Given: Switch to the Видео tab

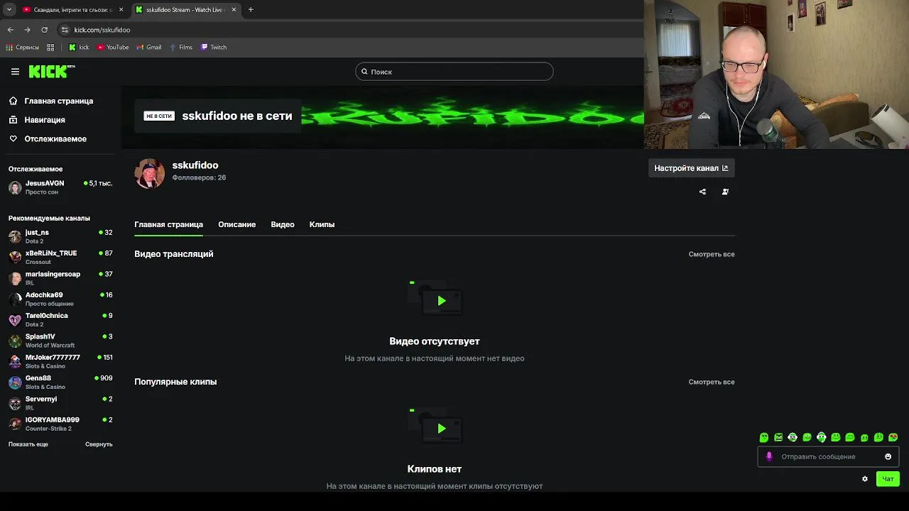Looking at the screenshot, I should (283, 224).
